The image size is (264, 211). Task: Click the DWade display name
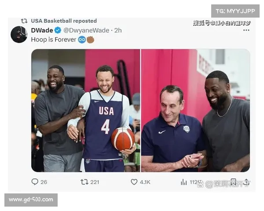[42, 30]
